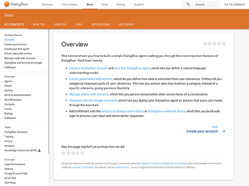Open Dialogflow and Actions on Google
The image size is (249, 186).
point(23,63)
